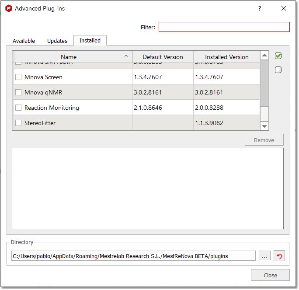Click StereoFitter installed version 1.1.3.9082
299x290 pixels.
pos(209,123)
